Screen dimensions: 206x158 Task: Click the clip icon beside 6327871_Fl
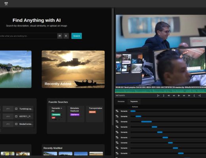tap(16, 117)
